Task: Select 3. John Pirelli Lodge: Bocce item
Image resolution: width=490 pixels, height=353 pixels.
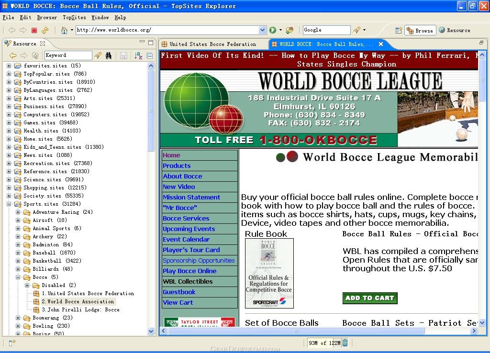Action: pyautogui.click(x=80, y=309)
